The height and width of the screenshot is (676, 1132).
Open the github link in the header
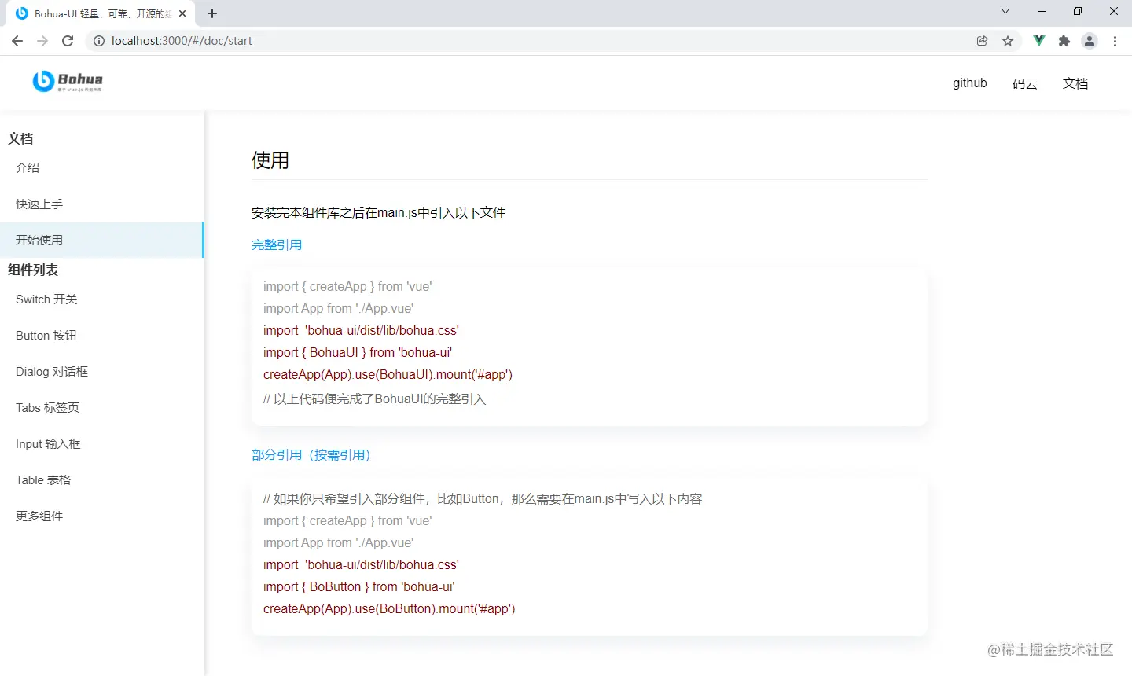pos(970,83)
